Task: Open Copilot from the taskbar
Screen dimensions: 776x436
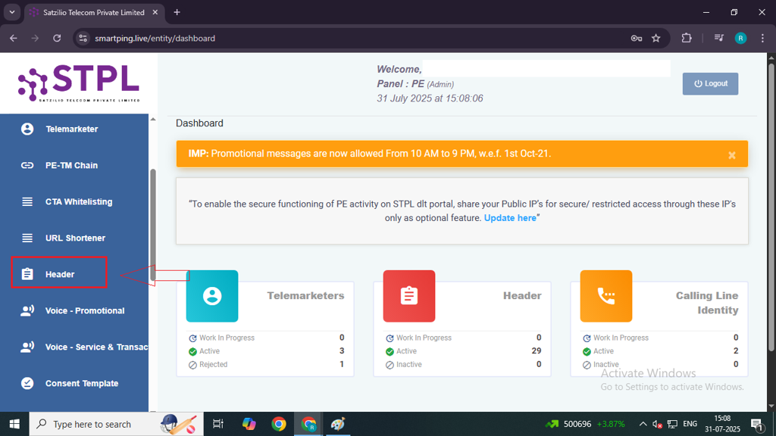Action: [x=249, y=424]
